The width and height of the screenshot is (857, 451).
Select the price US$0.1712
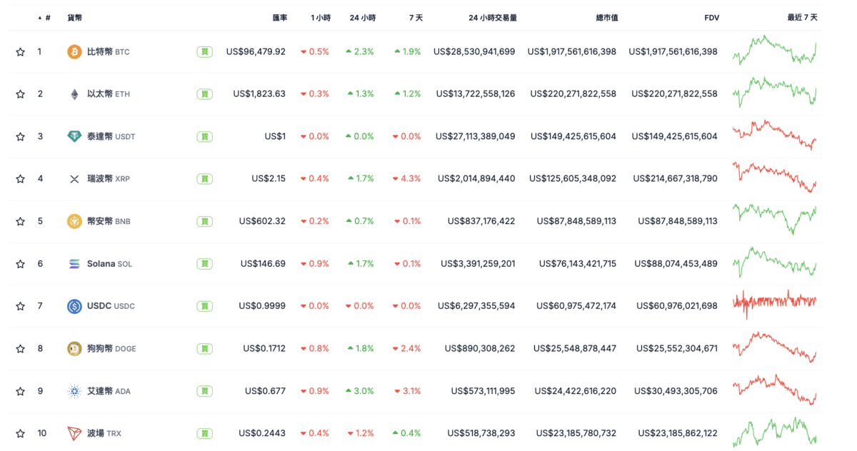[264, 348]
